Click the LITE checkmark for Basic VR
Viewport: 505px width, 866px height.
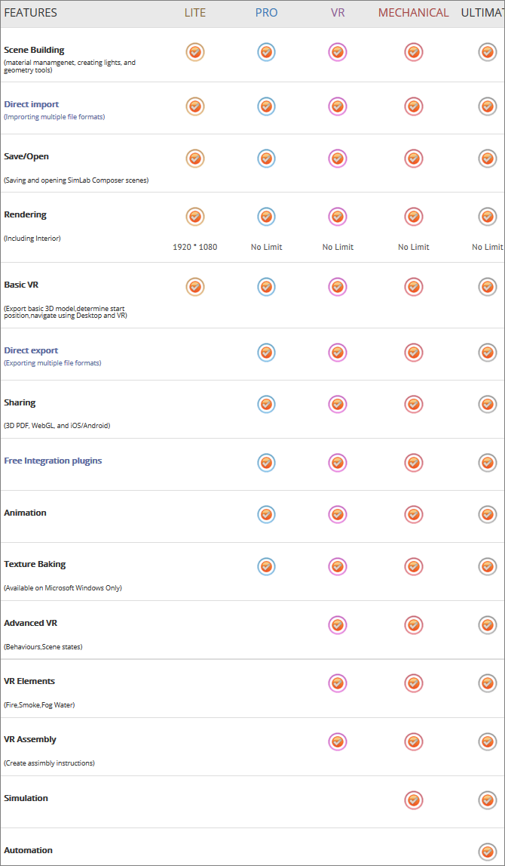click(195, 287)
